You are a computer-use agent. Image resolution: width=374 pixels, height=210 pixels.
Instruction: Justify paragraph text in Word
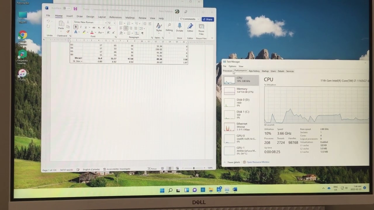coord(136,28)
